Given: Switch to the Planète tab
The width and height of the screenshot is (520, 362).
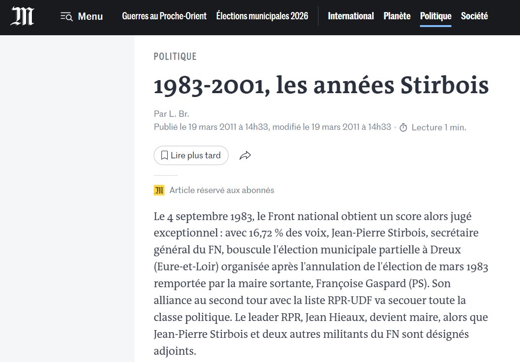Looking at the screenshot, I should click(397, 16).
